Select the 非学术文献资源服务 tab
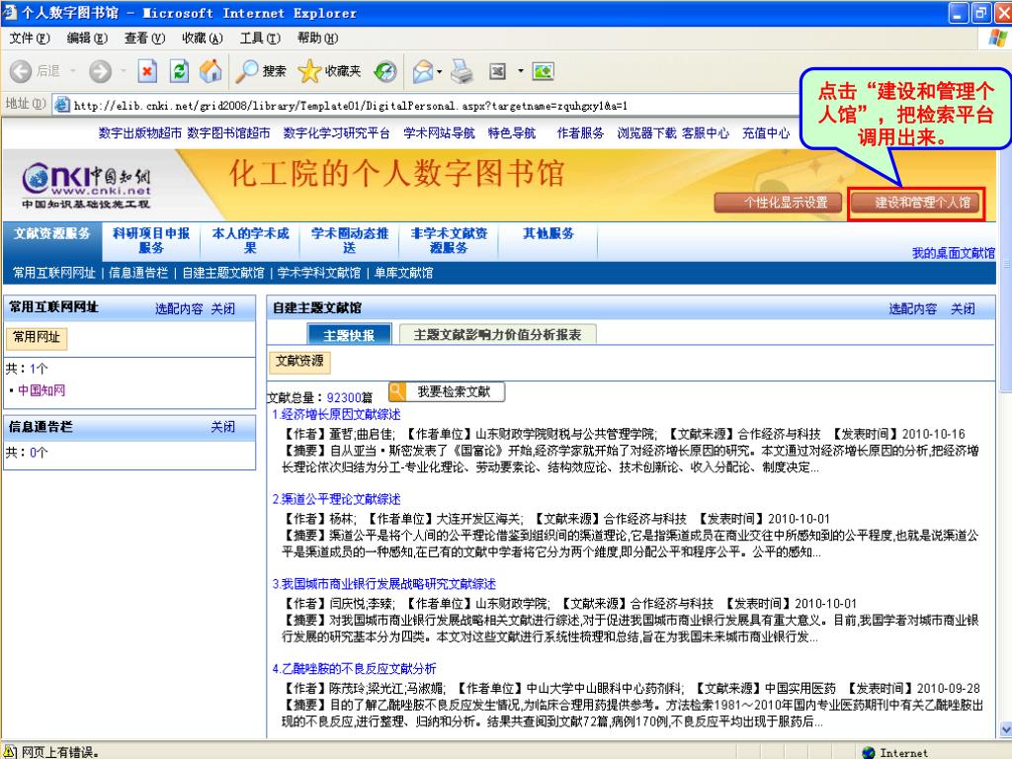Screen dimensions: 1012x759 point(450,240)
